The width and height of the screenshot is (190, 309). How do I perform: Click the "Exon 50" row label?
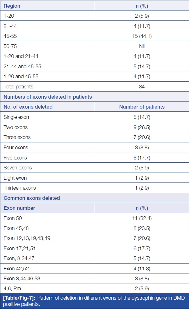point(13,218)
